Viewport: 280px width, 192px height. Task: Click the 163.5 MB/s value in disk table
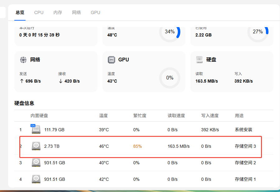tap(178, 146)
